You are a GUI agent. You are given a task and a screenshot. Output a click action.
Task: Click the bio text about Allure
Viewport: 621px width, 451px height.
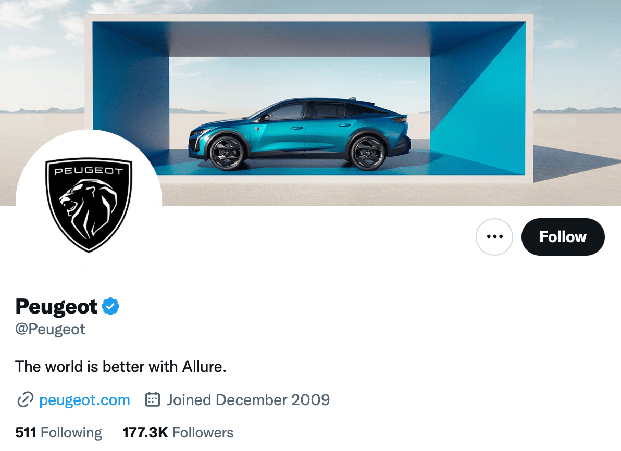click(121, 367)
